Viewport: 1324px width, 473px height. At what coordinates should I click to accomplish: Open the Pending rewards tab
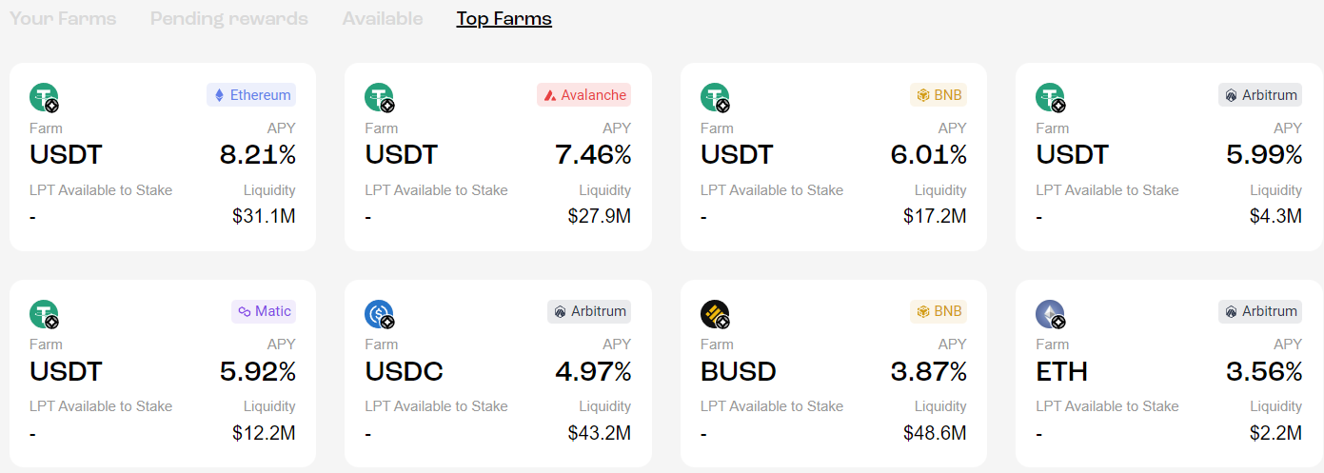(x=228, y=19)
